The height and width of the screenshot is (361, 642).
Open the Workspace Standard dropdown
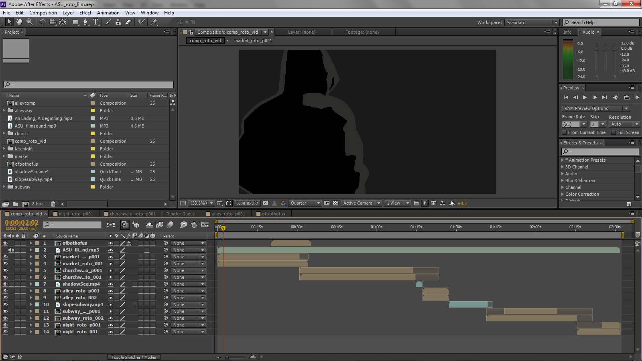click(532, 22)
